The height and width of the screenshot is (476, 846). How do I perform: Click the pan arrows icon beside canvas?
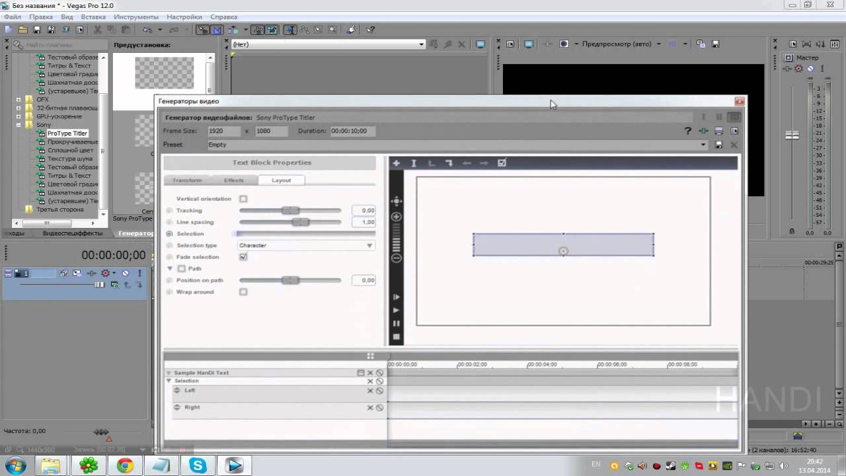pyautogui.click(x=397, y=202)
